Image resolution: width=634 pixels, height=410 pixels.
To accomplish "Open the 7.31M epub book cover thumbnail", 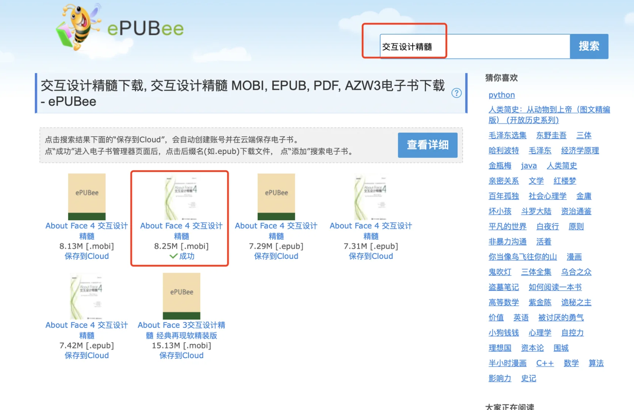I will (x=371, y=197).
